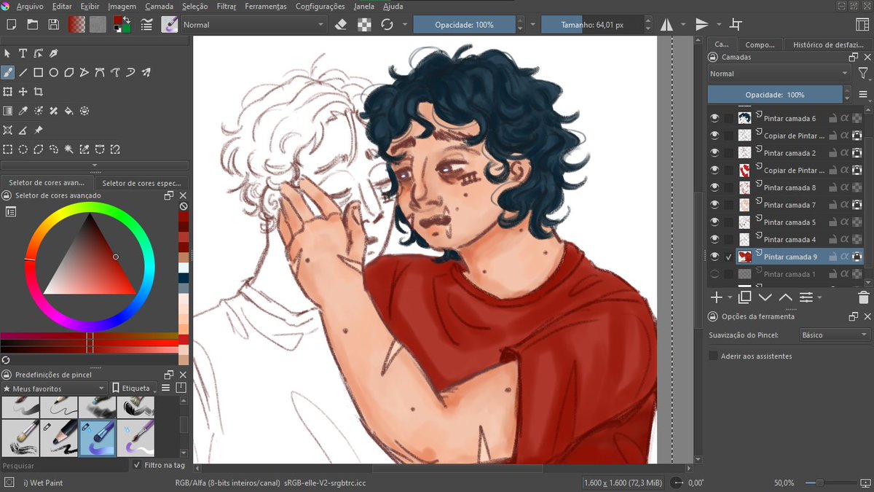Select the Rectangle shape tool
874x492 pixels.
(x=38, y=72)
